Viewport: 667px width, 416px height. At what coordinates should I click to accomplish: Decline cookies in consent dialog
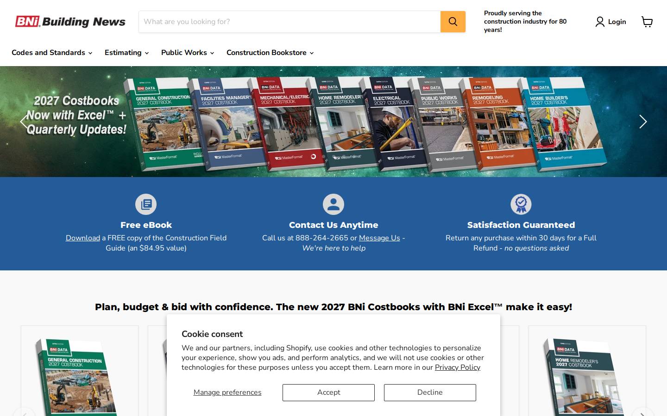pyautogui.click(x=430, y=392)
